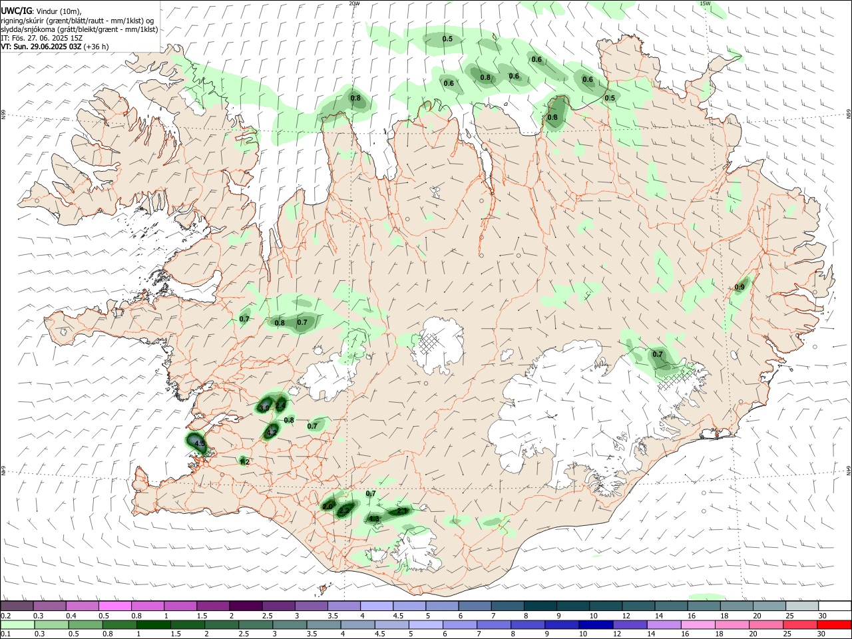
Task: Click the 2.2 precipitation value on the map
Action: pyautogui.click(x=344, y=510)
